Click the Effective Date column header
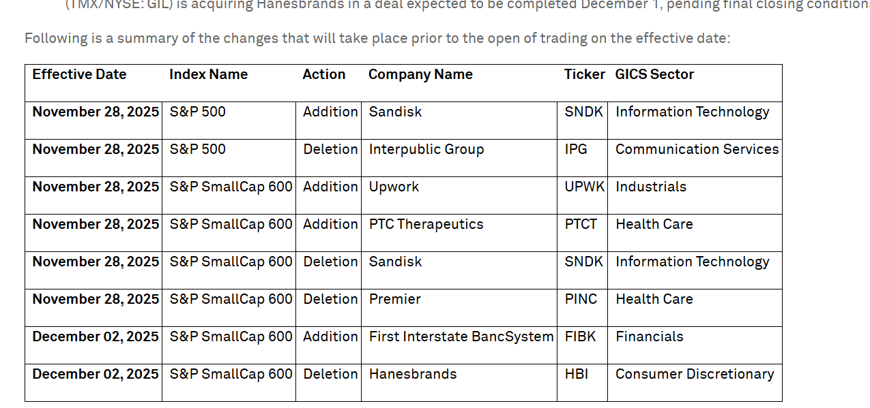Screen dimensions: 870x408 (x=79, y=75)
